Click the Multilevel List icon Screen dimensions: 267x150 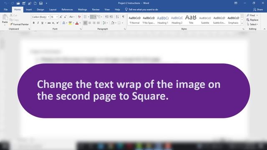[x=99, y=17]
